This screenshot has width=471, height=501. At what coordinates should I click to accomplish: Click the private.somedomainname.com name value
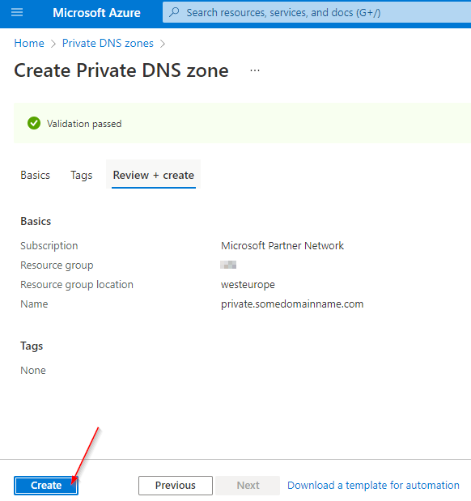pos(292,304)
